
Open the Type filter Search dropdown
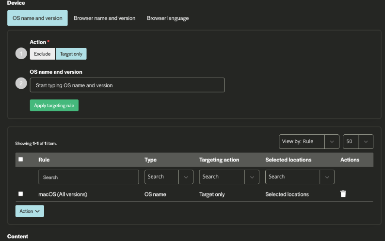pyautogui.click(x=169, y=177)
